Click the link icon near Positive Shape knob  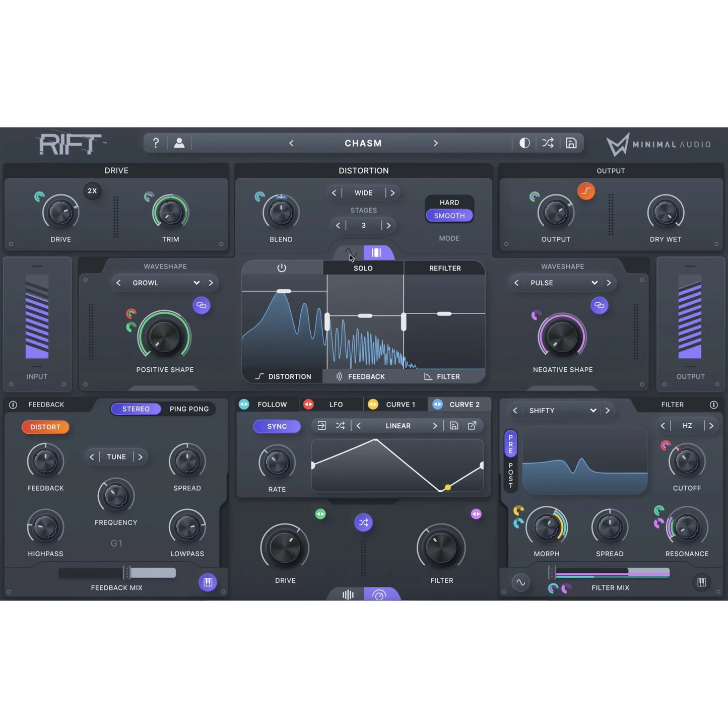202,305
